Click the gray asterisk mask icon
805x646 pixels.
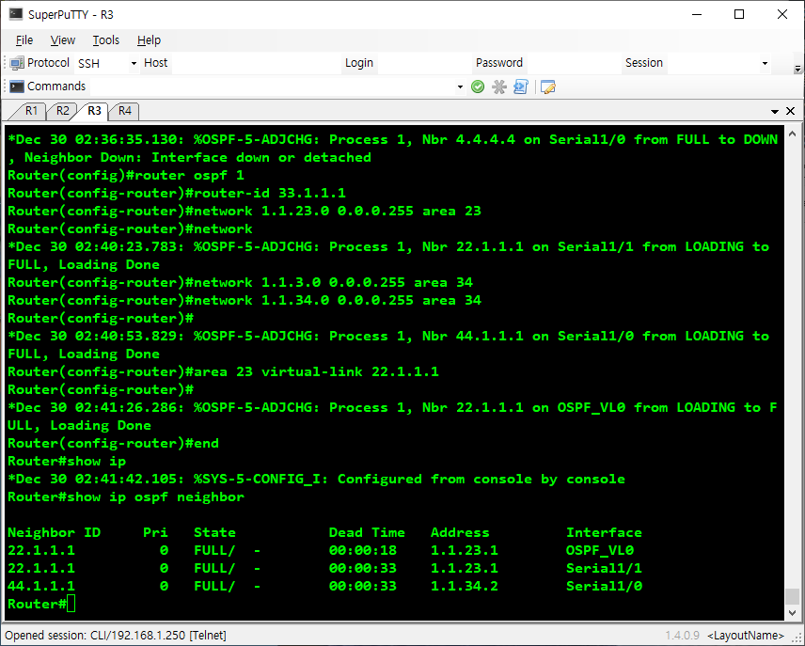point(499,87)
